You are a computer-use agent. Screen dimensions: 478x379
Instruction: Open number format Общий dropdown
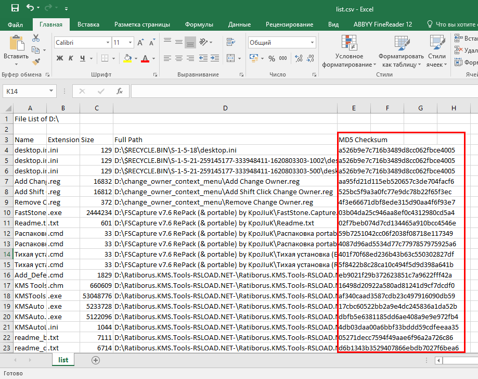312,42
